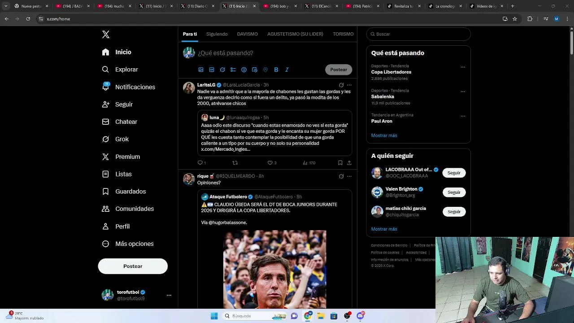Share LaritaLG post
Image resolution: width=574 pixels, height=323 pixels.
[349, 163]
